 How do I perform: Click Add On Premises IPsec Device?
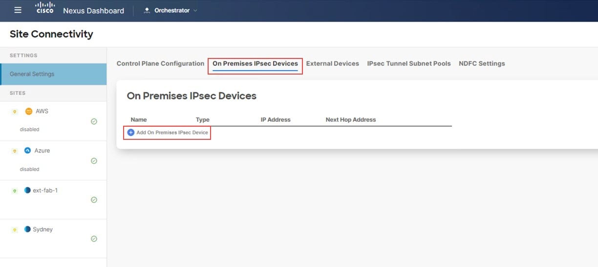[x=168, y=133]
